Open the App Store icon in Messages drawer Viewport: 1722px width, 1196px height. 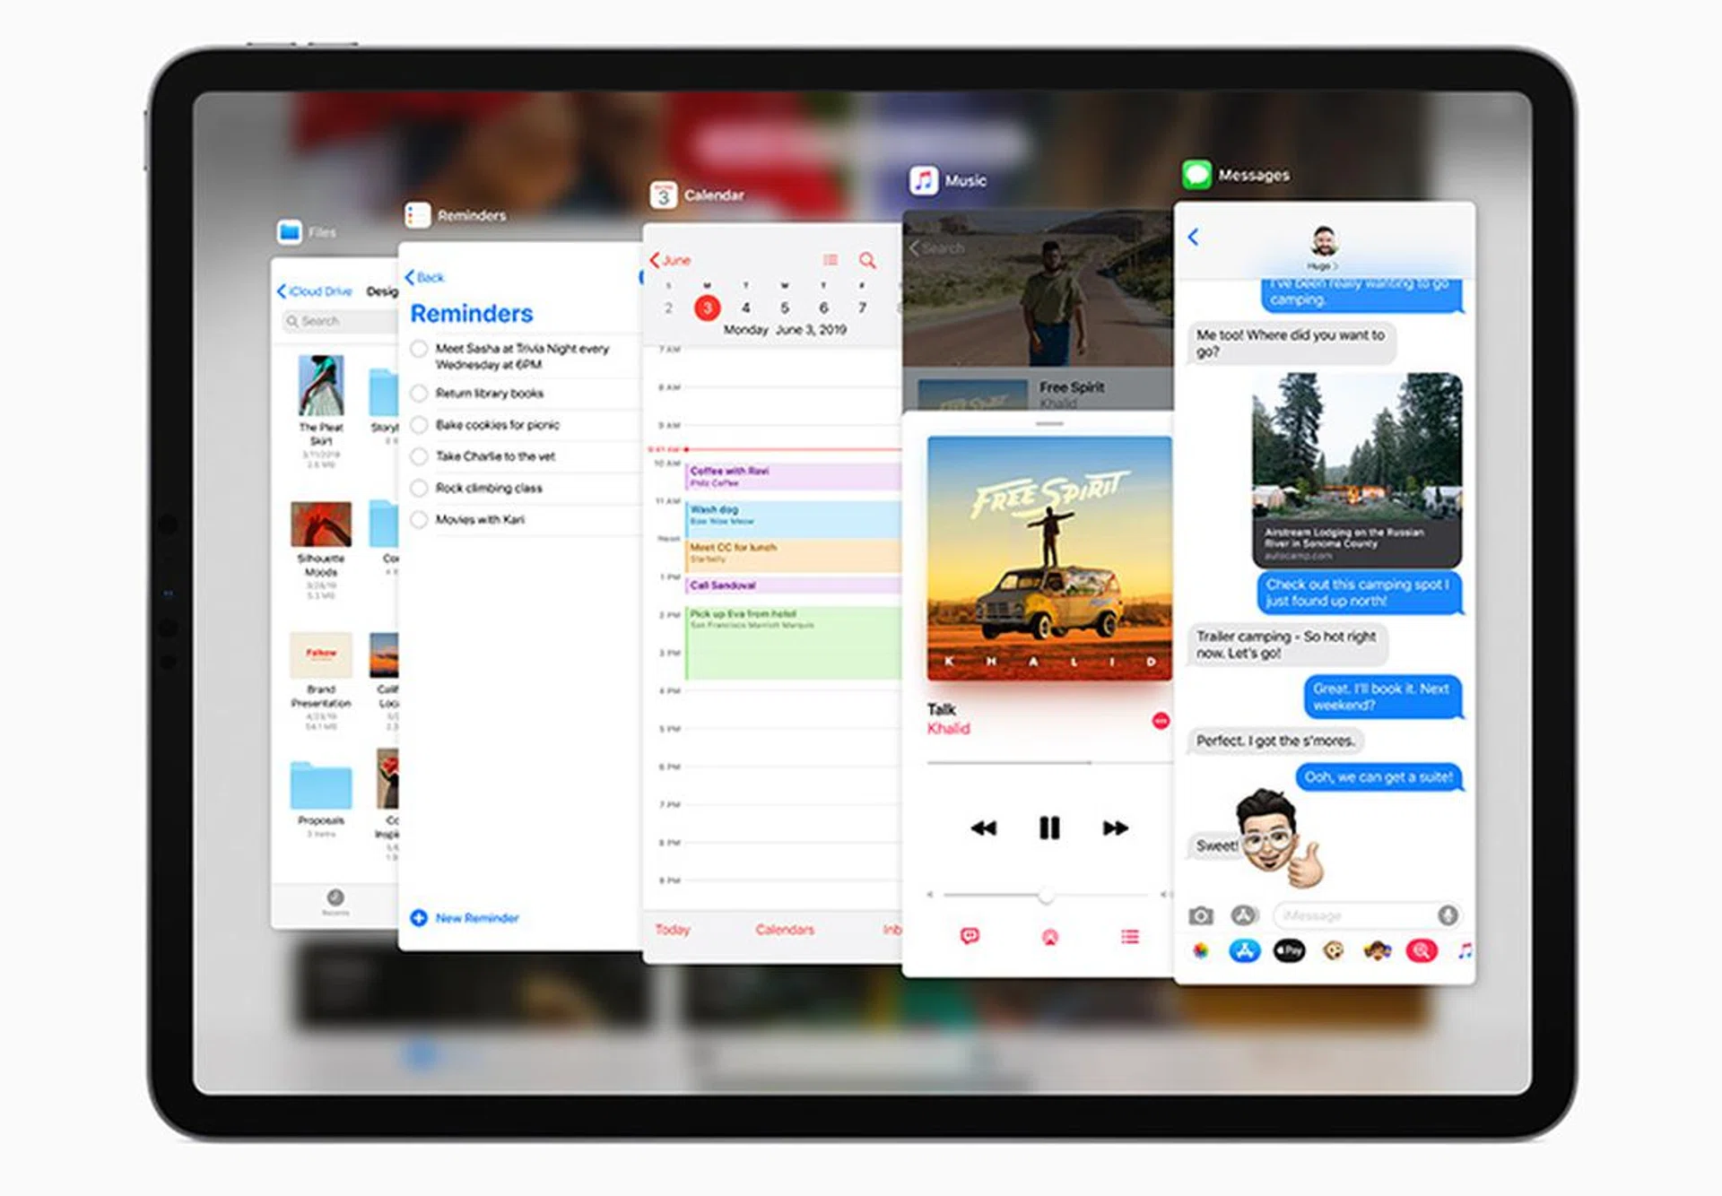[1244, 950]
